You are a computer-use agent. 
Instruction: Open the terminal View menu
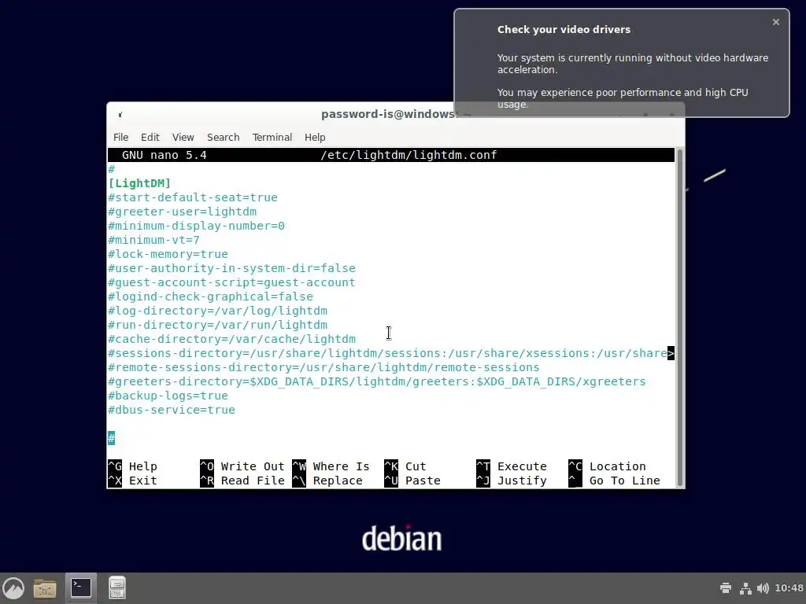pos(183,137)
